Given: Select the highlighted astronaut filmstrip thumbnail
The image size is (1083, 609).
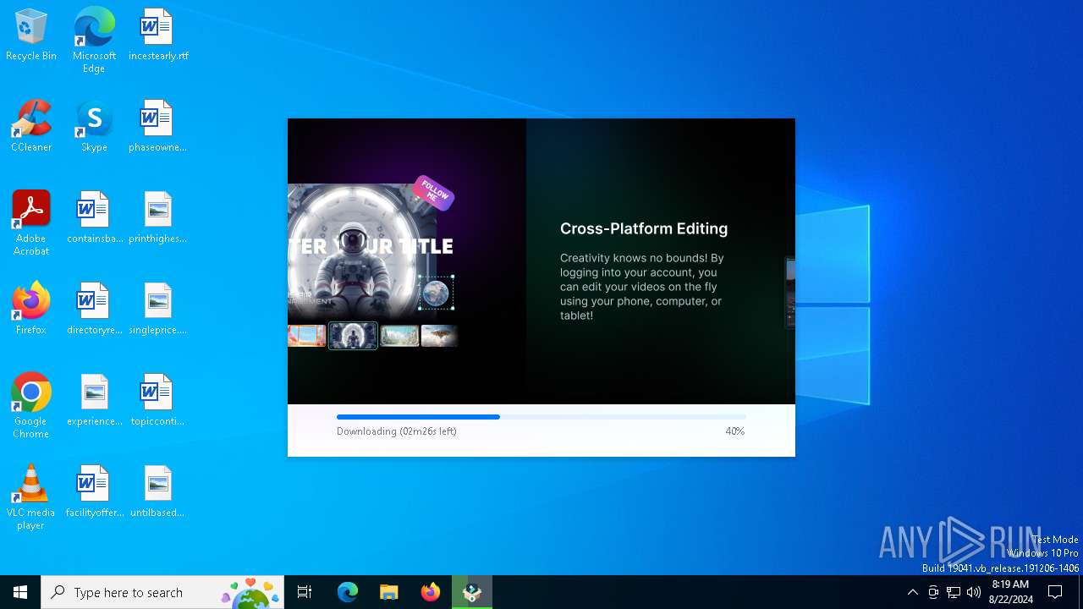Looking at the screenshot, I should click(353, 336).
